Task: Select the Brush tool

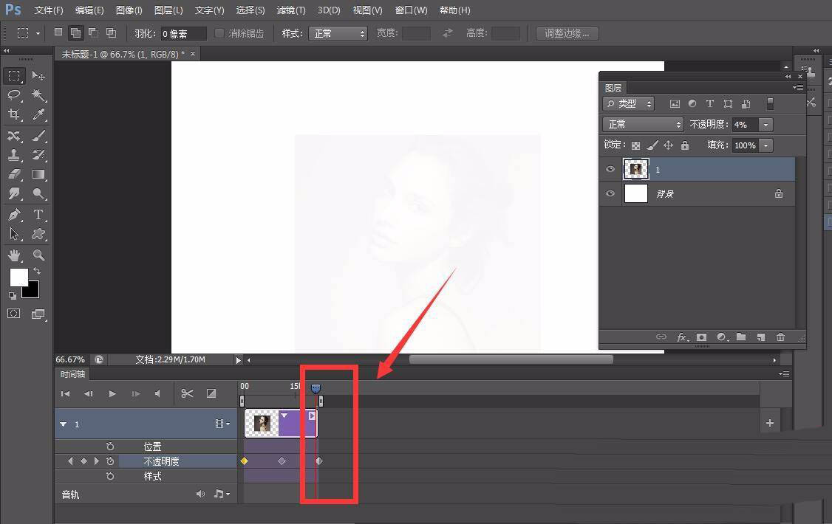Action: [x=38, y=136]
